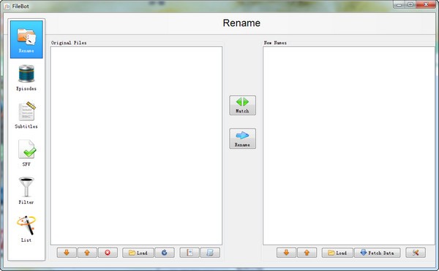Click the green Match button
This screenshot has height=271, width=439.
242,105
